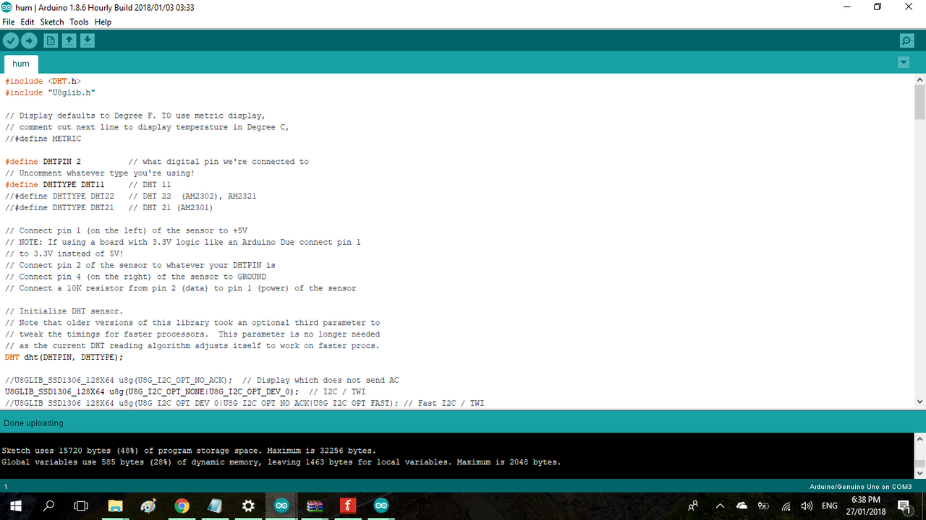Open the Sketch menu
The width and height of the screenshot is (926, 520).
52,22
